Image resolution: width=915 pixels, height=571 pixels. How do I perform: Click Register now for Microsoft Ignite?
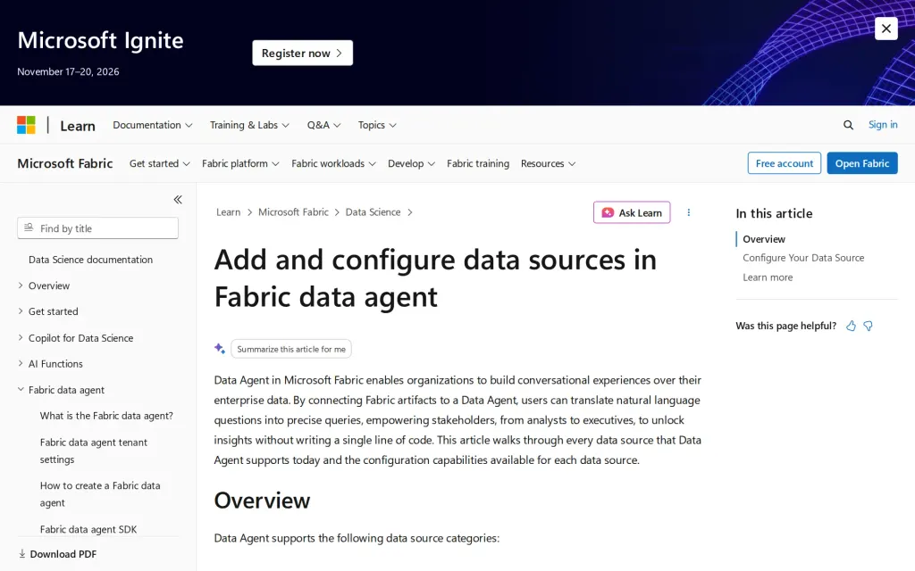tap(302, 53)
